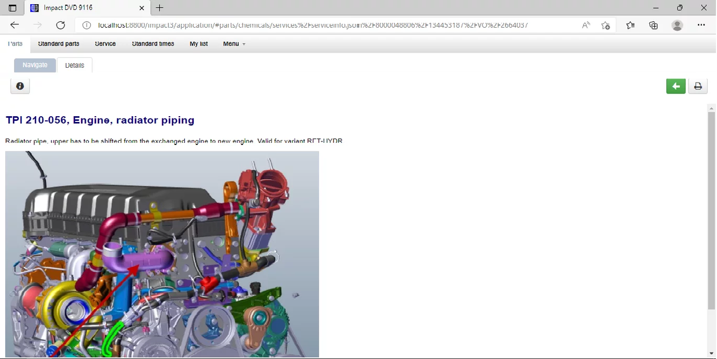Image resolution: width=717 pixels, height=359 pixels.
Task: Toggle Read aloud icon in address bar
Action: tap(586, 25)
